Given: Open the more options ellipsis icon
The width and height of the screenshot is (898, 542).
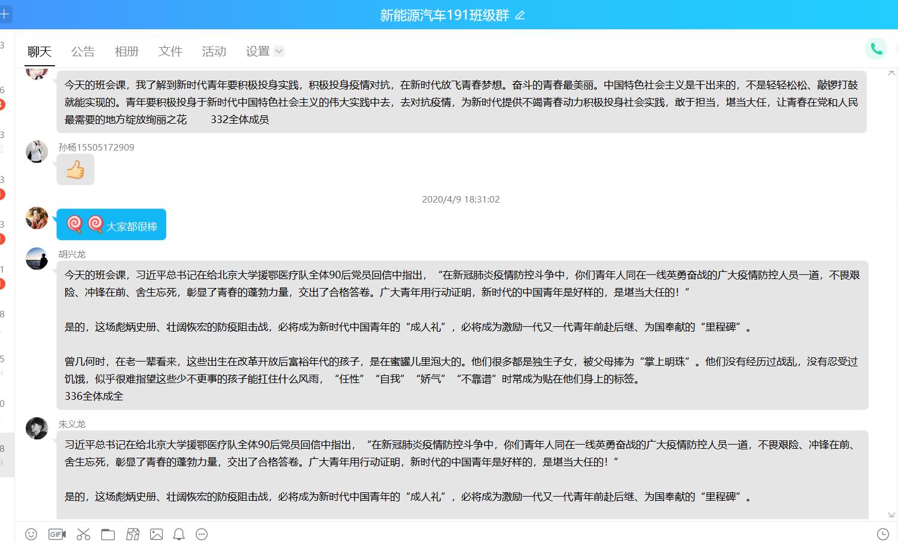Looking at the screenshot, I should [202, 534].
